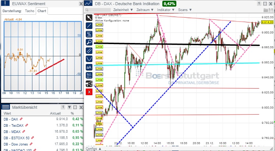Open the megaphone alert tool
The width and height of the screenshot is (275, 151).
point(89,83)
